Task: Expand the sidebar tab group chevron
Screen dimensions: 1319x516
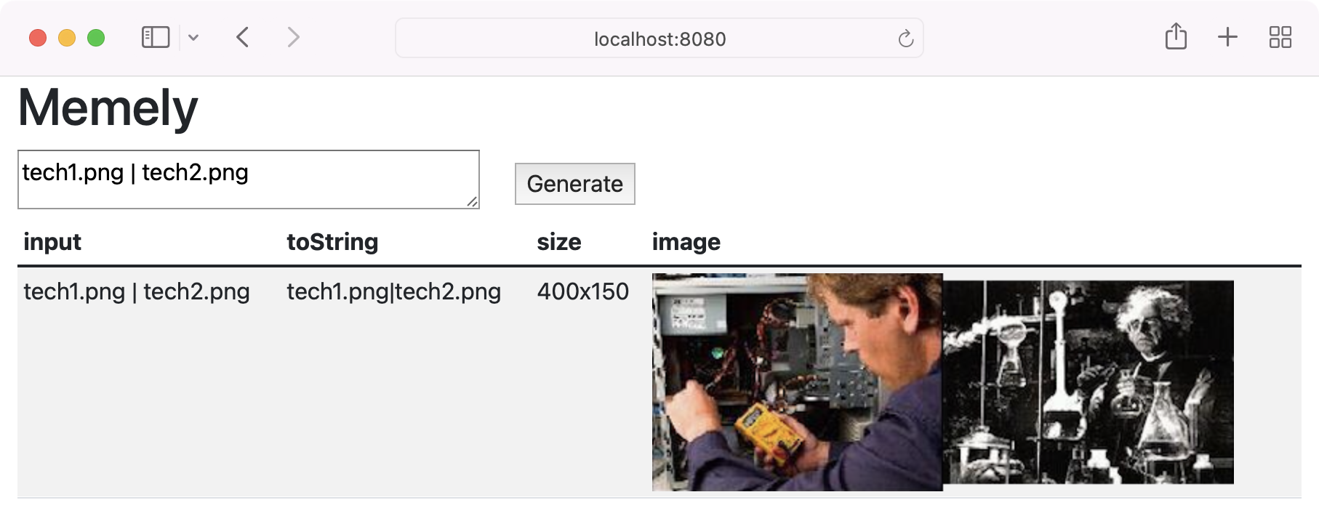Action: 193,38
